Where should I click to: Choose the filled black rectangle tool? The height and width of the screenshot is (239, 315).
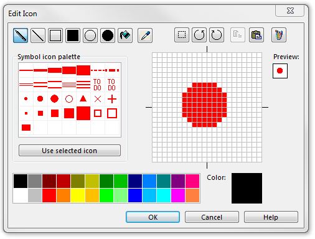pos(73,35)
